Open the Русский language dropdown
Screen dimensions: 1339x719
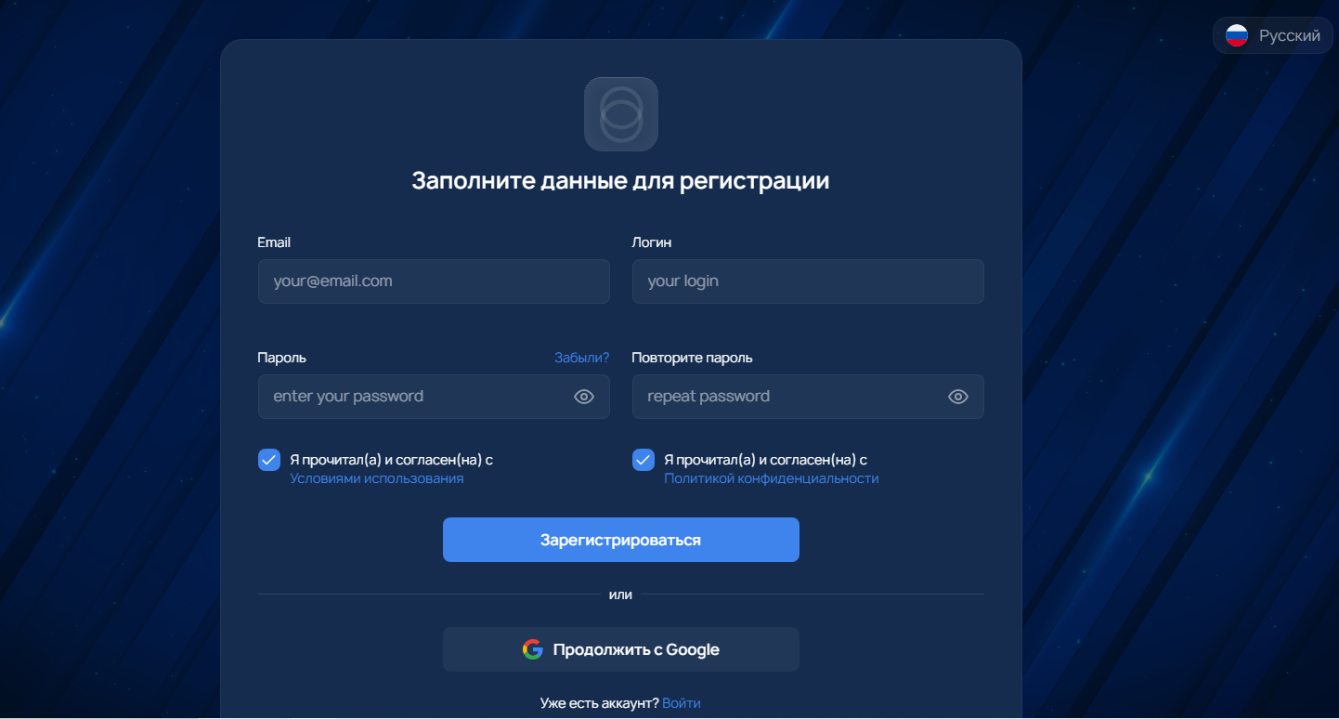tap(1272, 36)
